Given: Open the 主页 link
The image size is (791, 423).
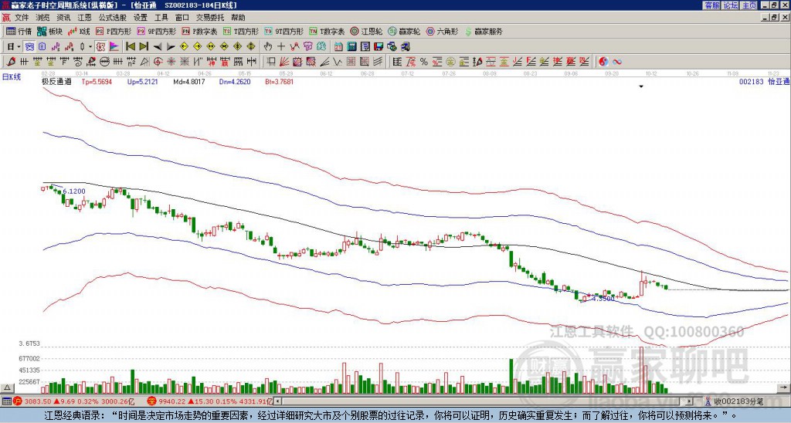Looking at the screenshot, I should [749, 5].
